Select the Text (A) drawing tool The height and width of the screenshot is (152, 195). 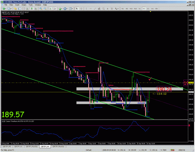pyautogui.click(x=108, y=9)
